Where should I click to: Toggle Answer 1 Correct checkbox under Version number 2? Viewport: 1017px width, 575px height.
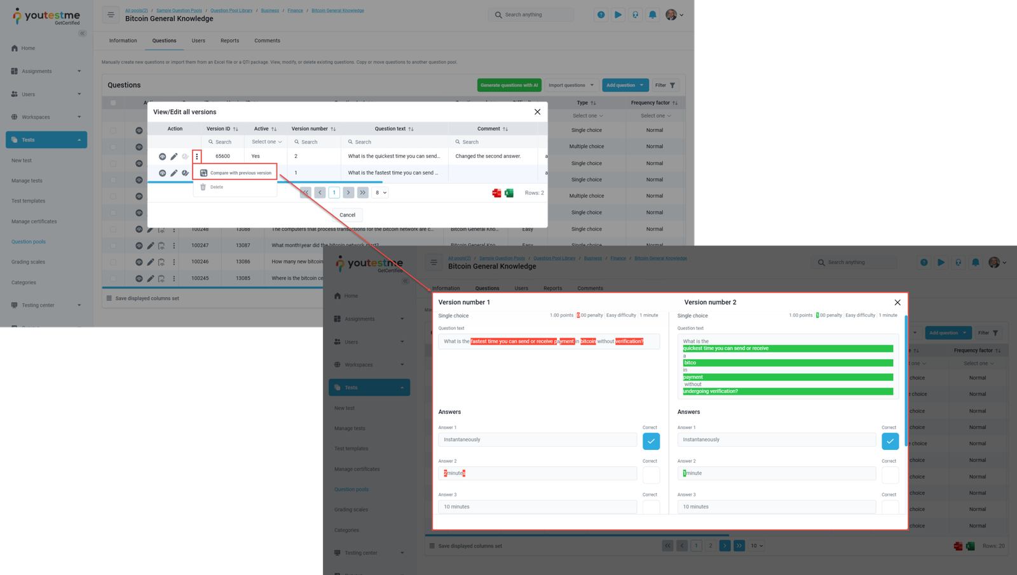point(890,441)
